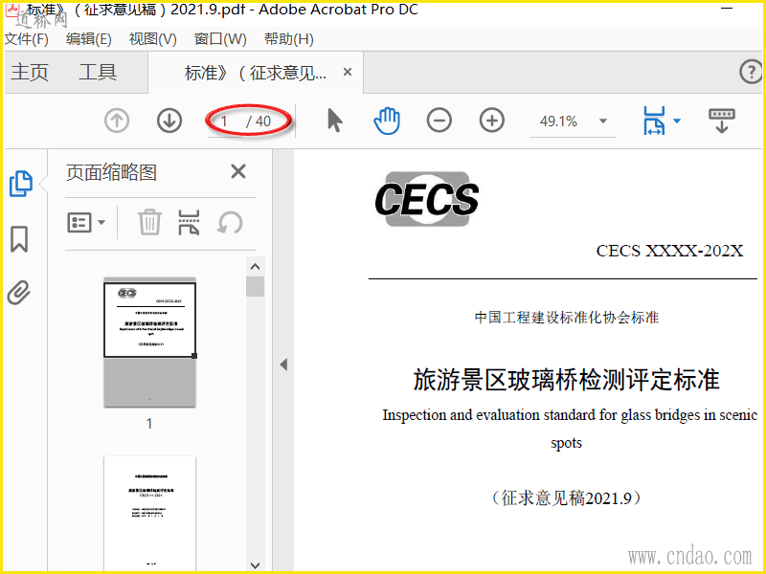The height and width of the screenshot is (574, 766).
Task: Close the document tab
Action: [x=348, y=72]
